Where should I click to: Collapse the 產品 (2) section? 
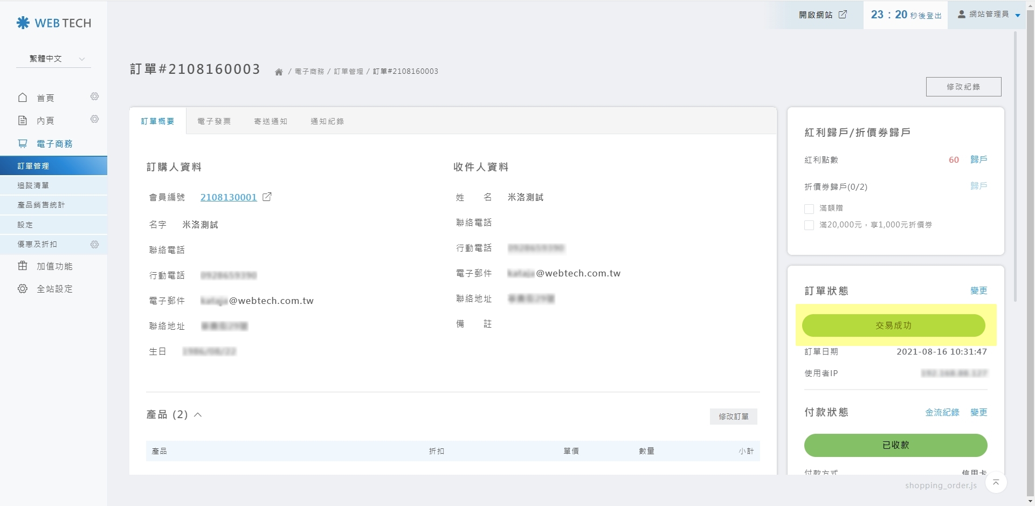[198, 415]
